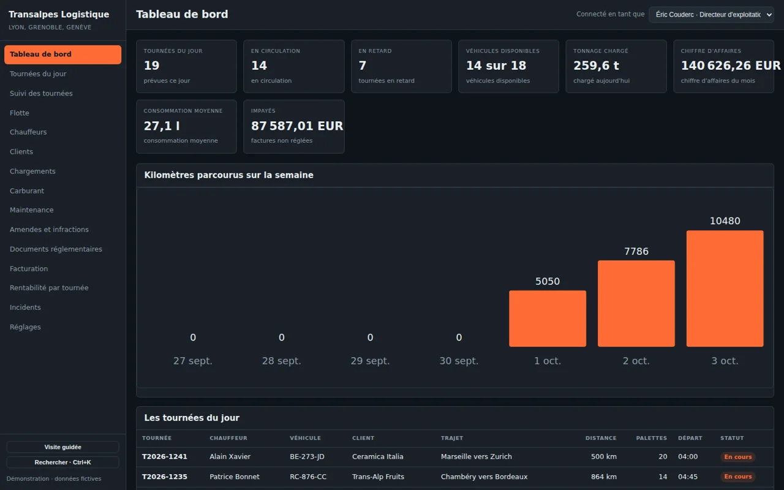Screen dimensions: 784x490
Task: Open Tournées du jour in the sidebar
Action: point(62,74)
